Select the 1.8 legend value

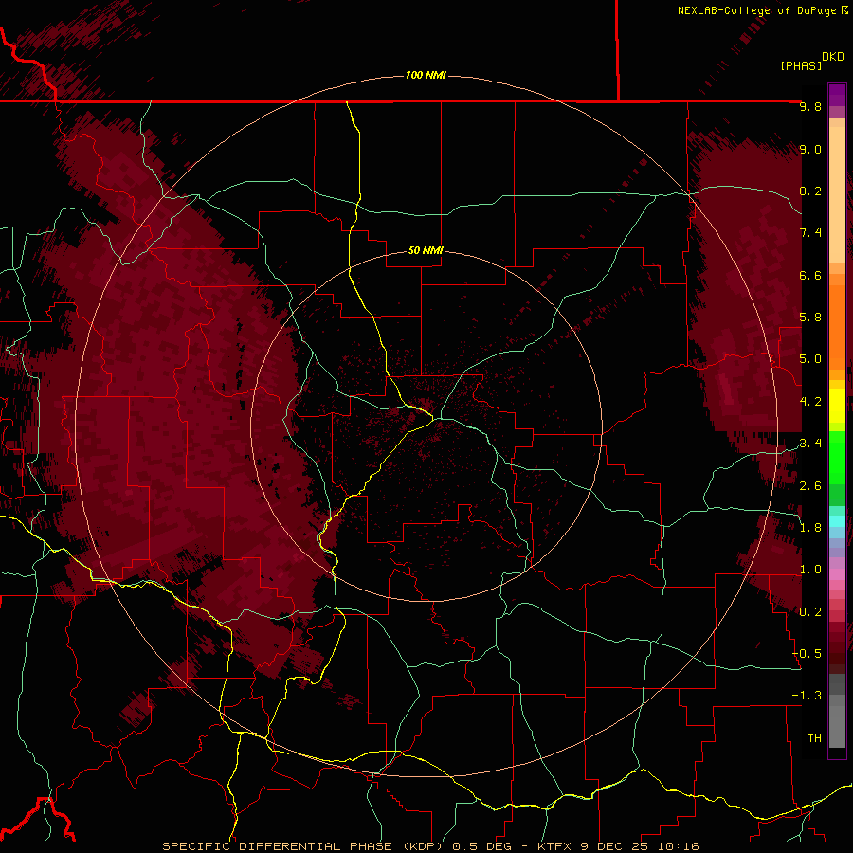810,527
